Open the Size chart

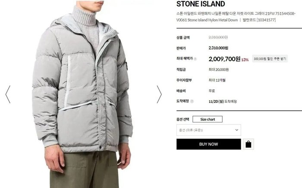[x=208, y=119]
